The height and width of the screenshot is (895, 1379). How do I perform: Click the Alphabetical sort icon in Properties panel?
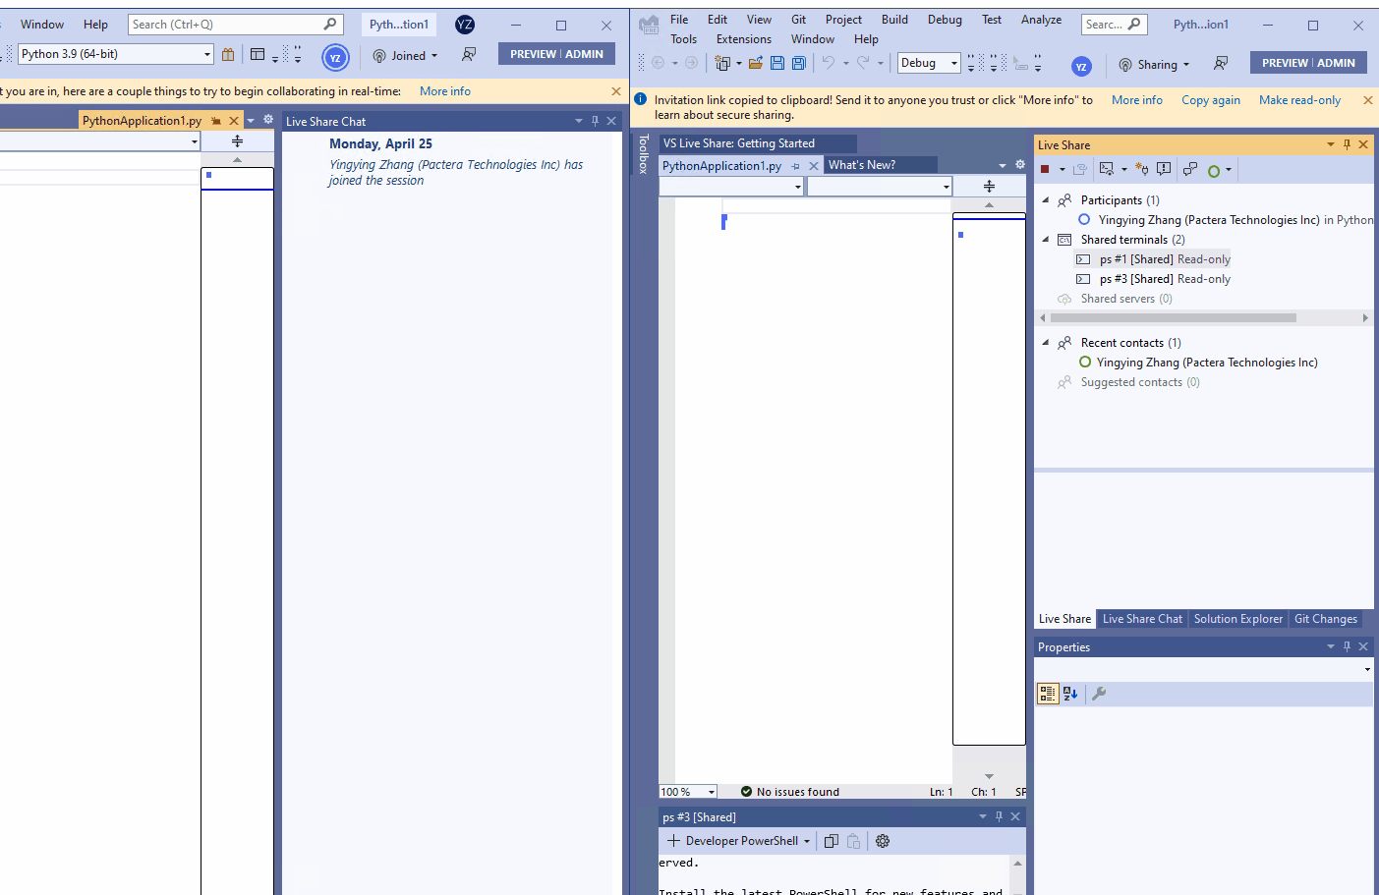pos(1070,694)
